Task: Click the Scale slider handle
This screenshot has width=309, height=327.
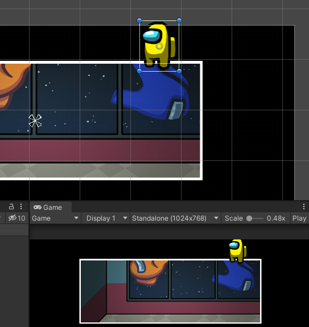Action: (249, 218)
